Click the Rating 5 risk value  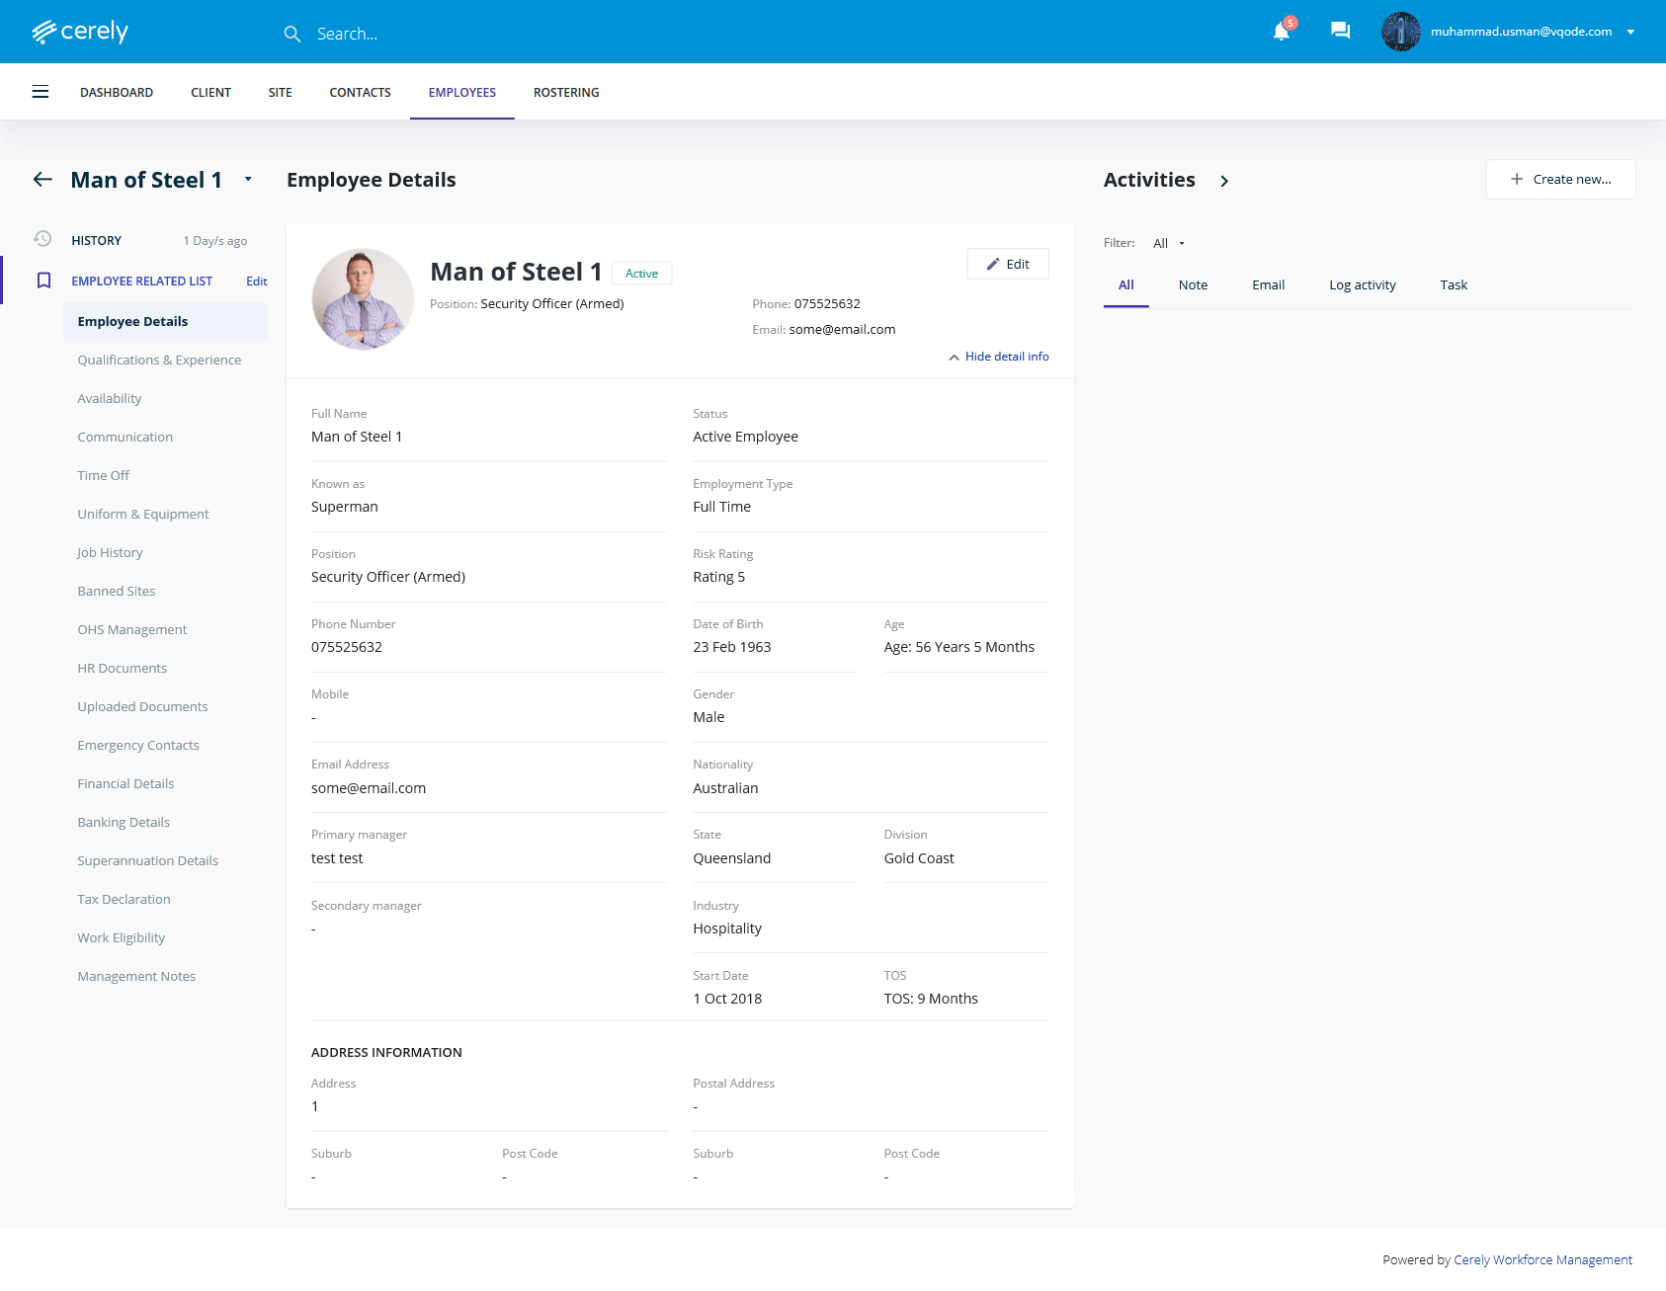click(x=719, y=577)
